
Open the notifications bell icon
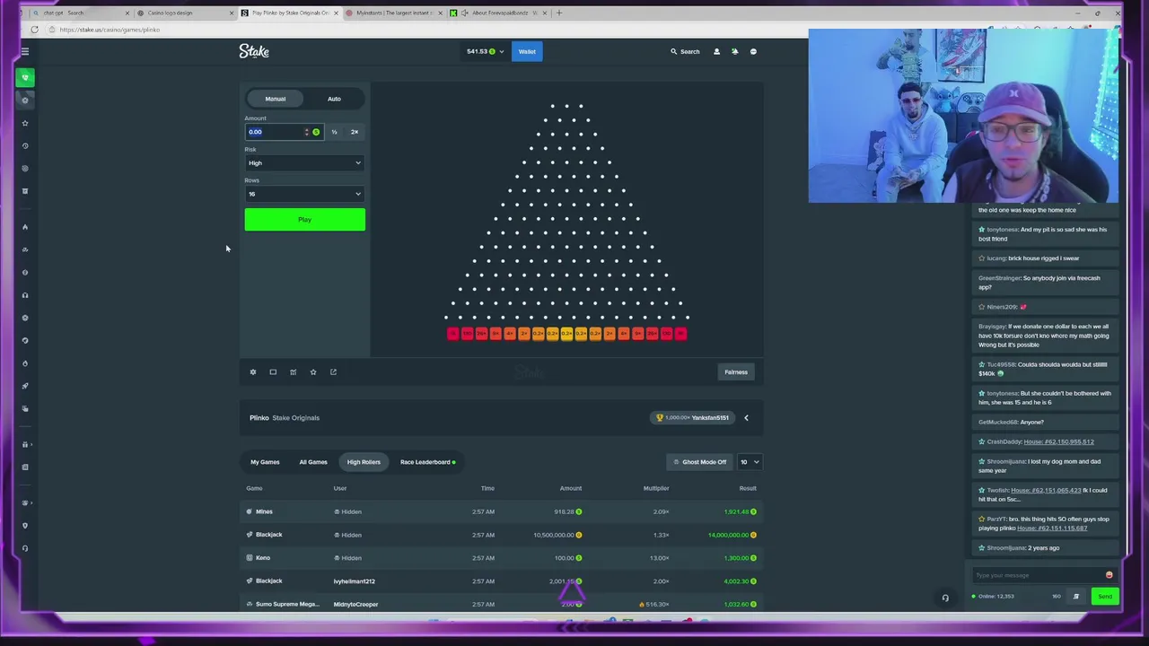(734, 51)
